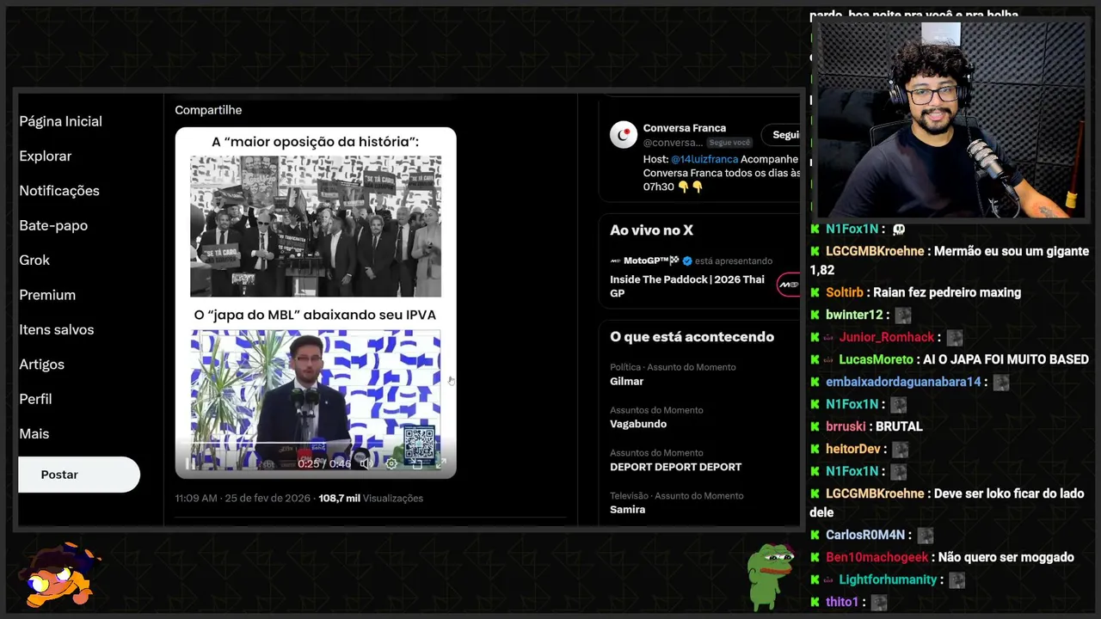
Task: Click chat username CarlosR0M4N
Action: click(866, 535)
